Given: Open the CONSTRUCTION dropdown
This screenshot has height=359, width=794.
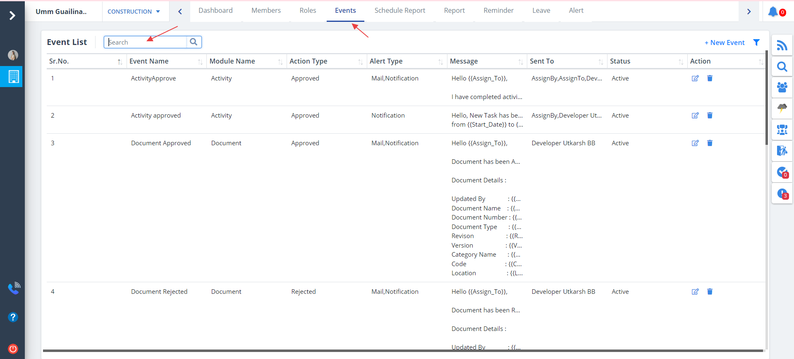Looking at the screenshot, I should (134, 12).
